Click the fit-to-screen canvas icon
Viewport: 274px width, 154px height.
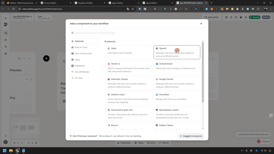click(22, 143)
